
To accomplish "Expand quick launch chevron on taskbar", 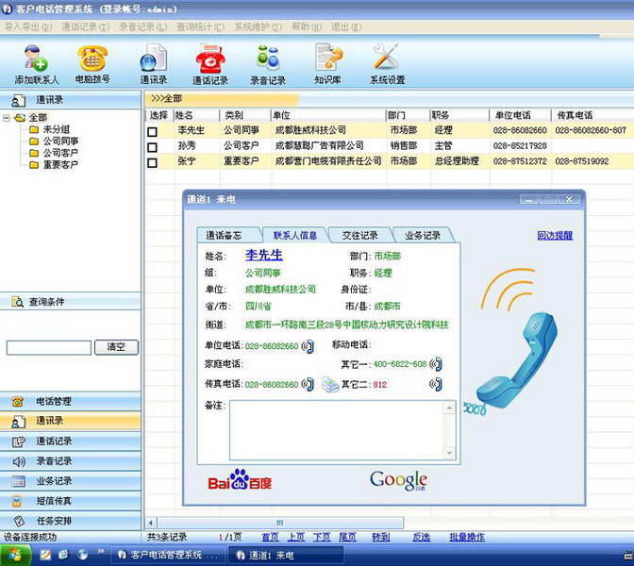I will click(x=101, y=552).
